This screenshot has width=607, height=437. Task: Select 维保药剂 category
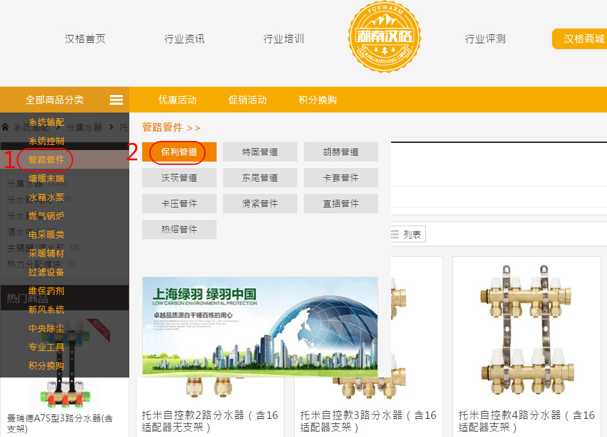pos(46,291)
